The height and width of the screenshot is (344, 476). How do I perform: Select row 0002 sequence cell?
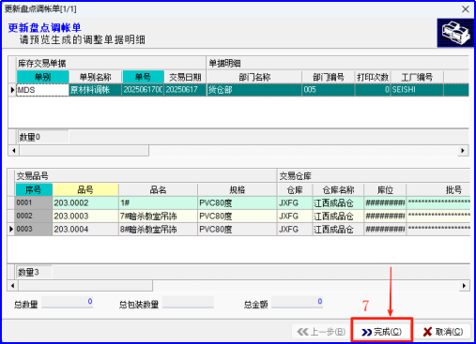click(34, 216)
